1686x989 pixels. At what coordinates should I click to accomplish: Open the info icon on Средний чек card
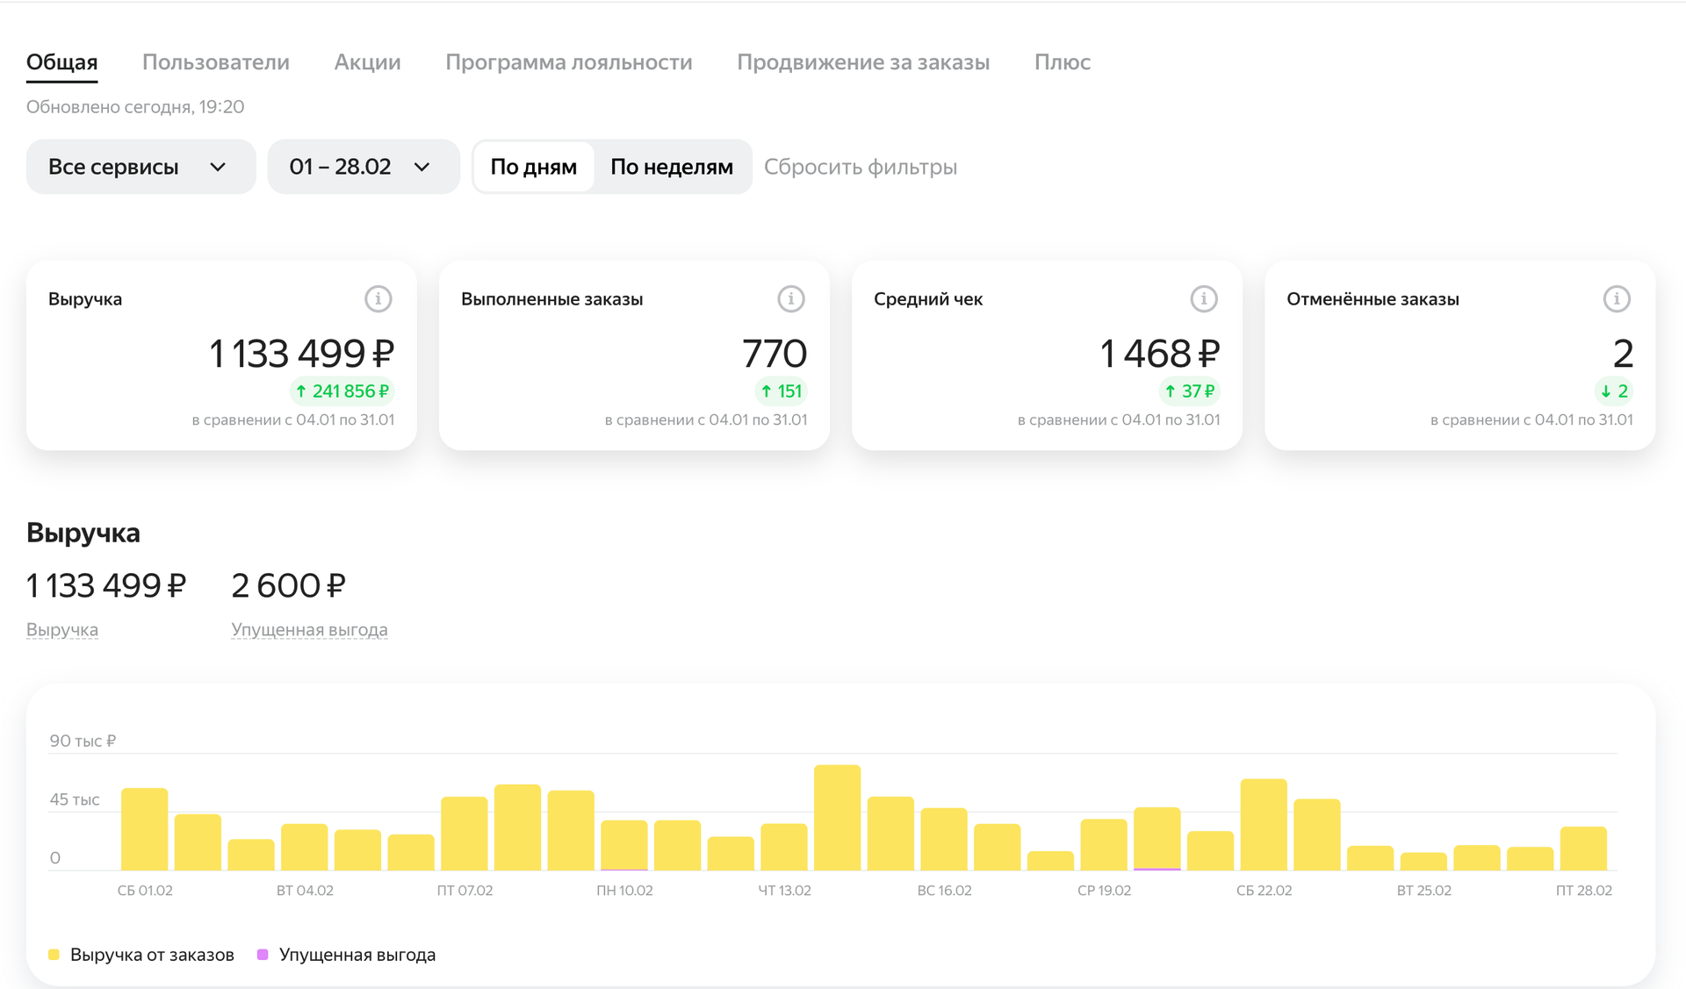[x=1203, y=299]
